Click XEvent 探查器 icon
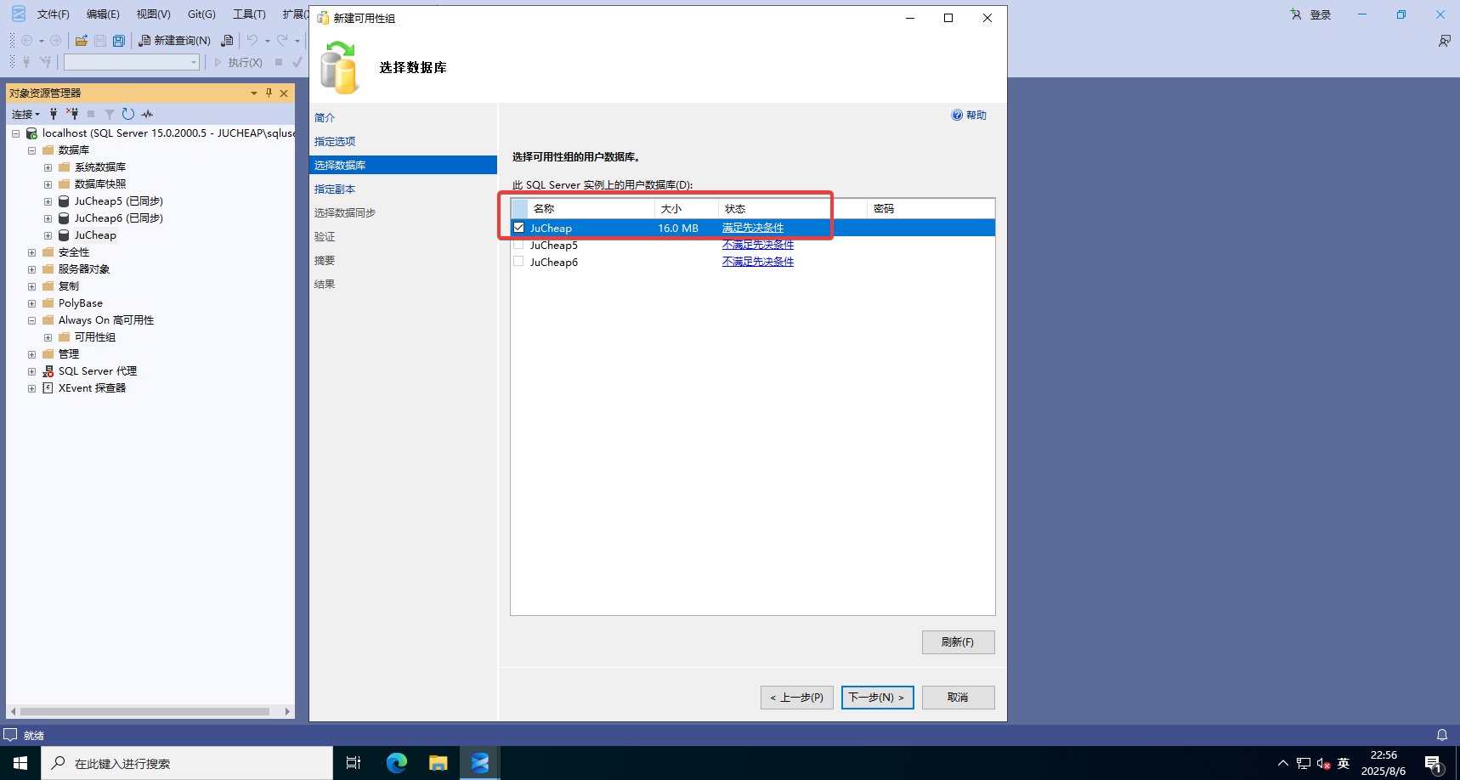Screen dimensions: 1460x780 pos(48,388)
